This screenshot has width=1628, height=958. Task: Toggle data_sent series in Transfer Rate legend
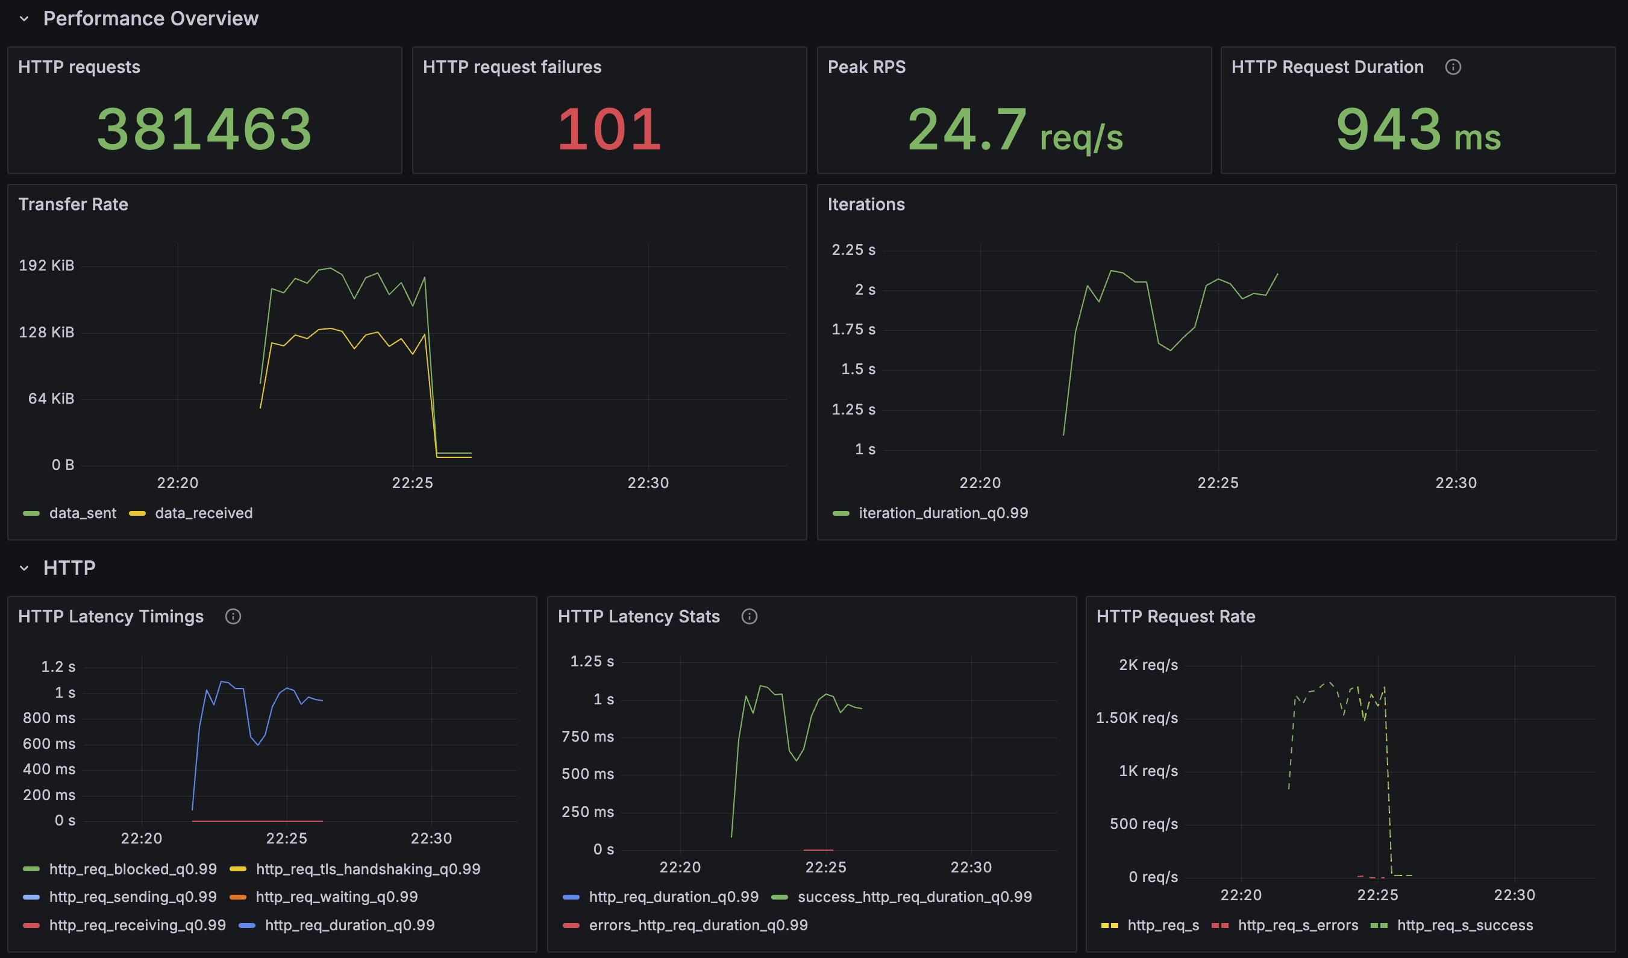83,513
